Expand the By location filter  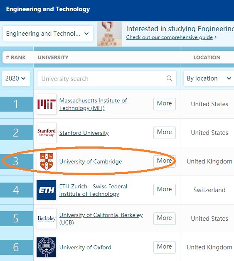pyautogui.click(x=209, y=78)
